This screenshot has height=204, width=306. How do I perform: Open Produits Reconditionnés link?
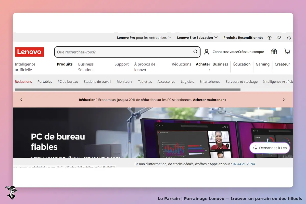(x=243, y=37)
